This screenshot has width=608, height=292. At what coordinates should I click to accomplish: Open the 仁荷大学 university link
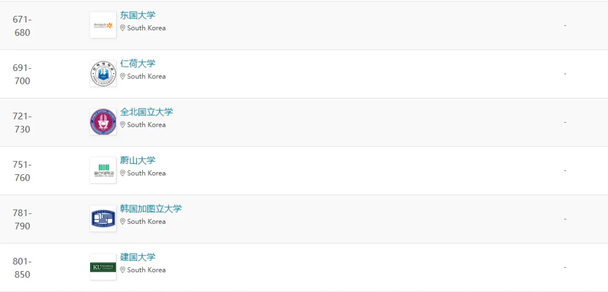(138, 64)
